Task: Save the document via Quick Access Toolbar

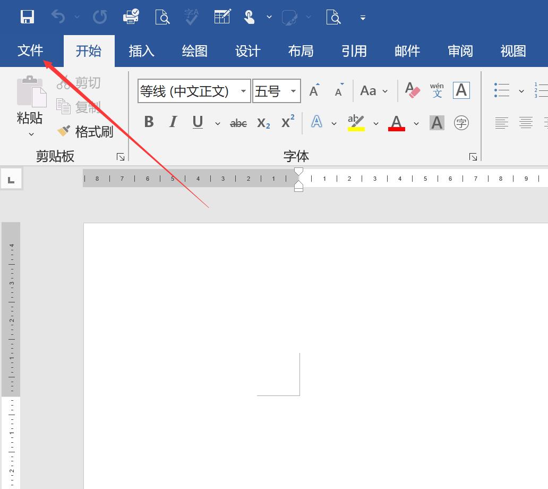Action: [27, 16]
